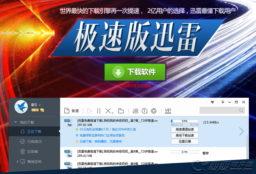The width and height of the screenshot is (256, 174).
Task: Open download folder icon in toolbar
Action: click(x=121, y=111)
